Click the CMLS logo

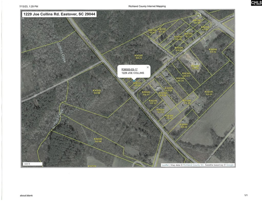[256, 3]
